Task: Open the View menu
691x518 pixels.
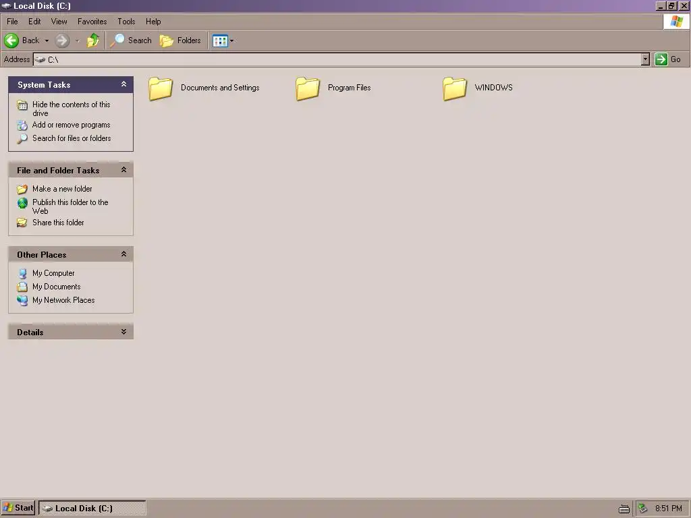Action: click(x=59, y=22)
